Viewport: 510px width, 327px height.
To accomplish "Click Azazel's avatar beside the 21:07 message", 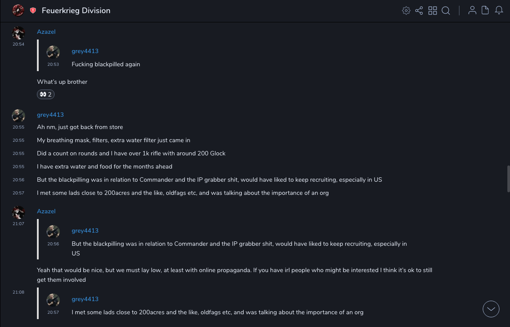I will [x=18, y=213].
